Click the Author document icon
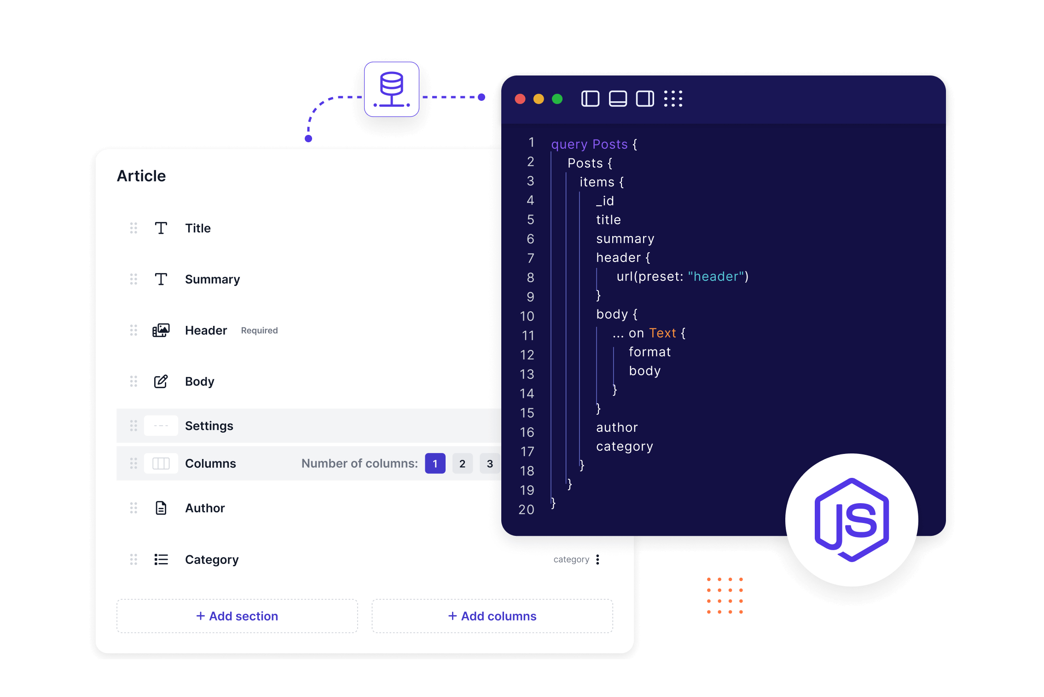This screenshot has width=1044, height=697. pos(159,508)
